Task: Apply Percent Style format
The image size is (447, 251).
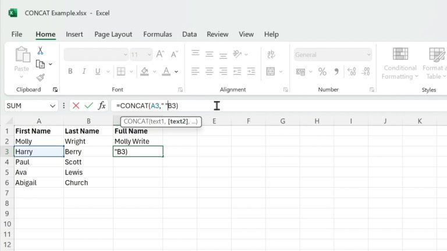Action: 322,71
